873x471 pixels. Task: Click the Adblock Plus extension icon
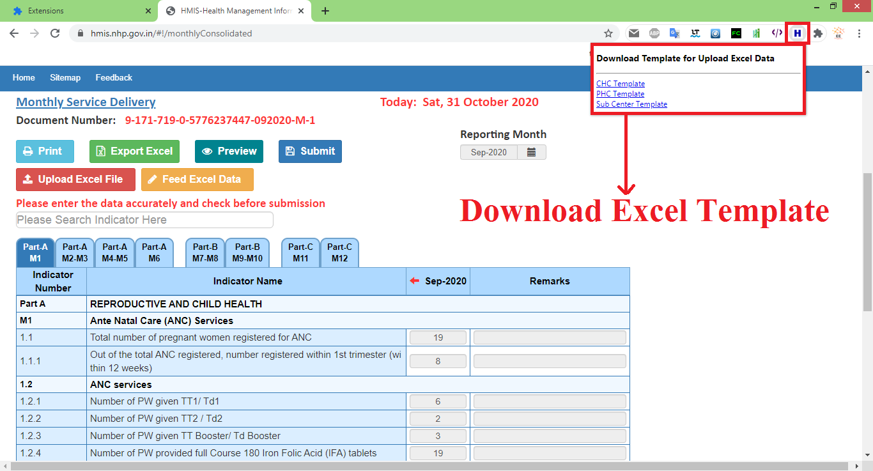pyautogui.click(x=654, y=33)
